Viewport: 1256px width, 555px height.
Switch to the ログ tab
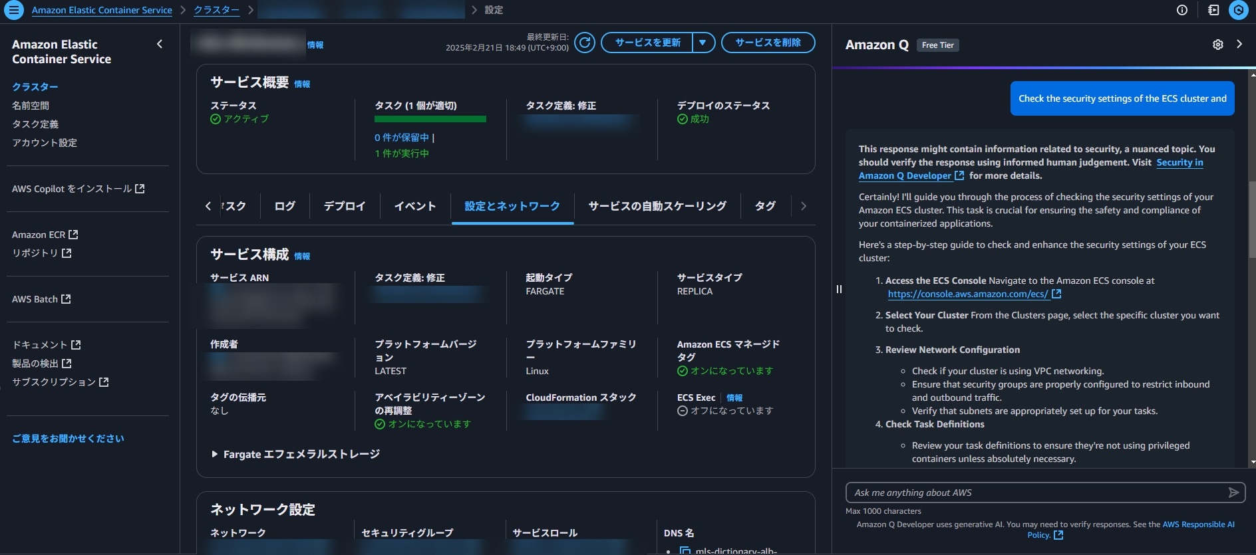pos(285,206)
